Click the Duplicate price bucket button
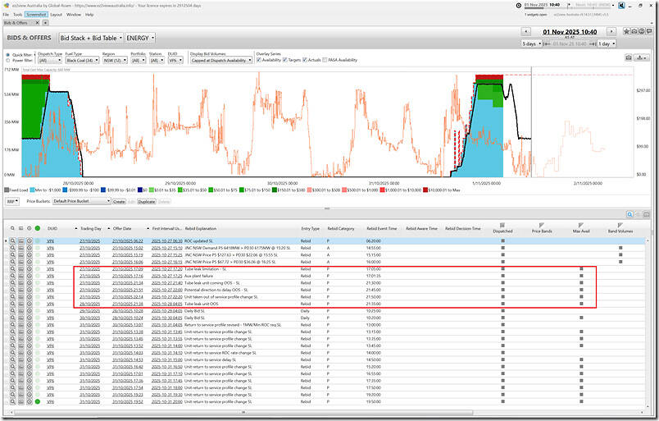 pos(147,200)
